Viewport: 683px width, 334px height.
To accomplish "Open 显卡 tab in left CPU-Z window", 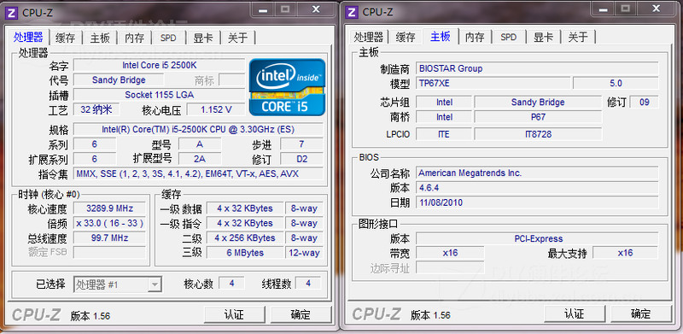I will (x=203, y=38).
